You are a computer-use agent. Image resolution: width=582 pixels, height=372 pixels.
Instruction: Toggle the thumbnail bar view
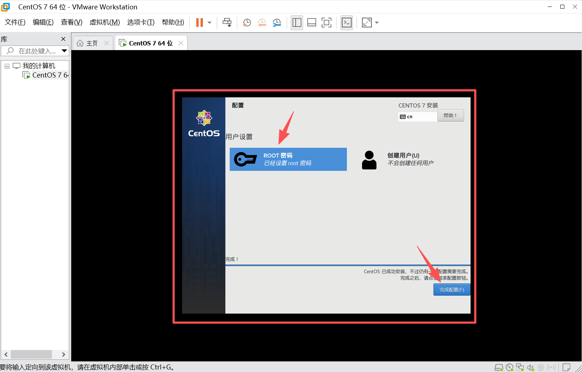pos(312,23)
